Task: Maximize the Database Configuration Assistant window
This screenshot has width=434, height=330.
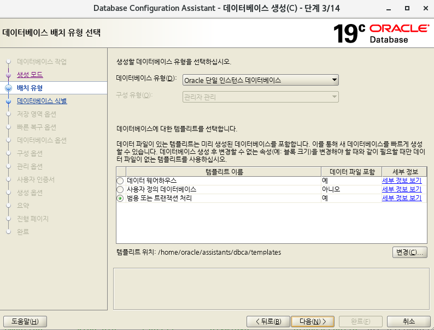Action: pyautogui.click(x=407, y=8)
